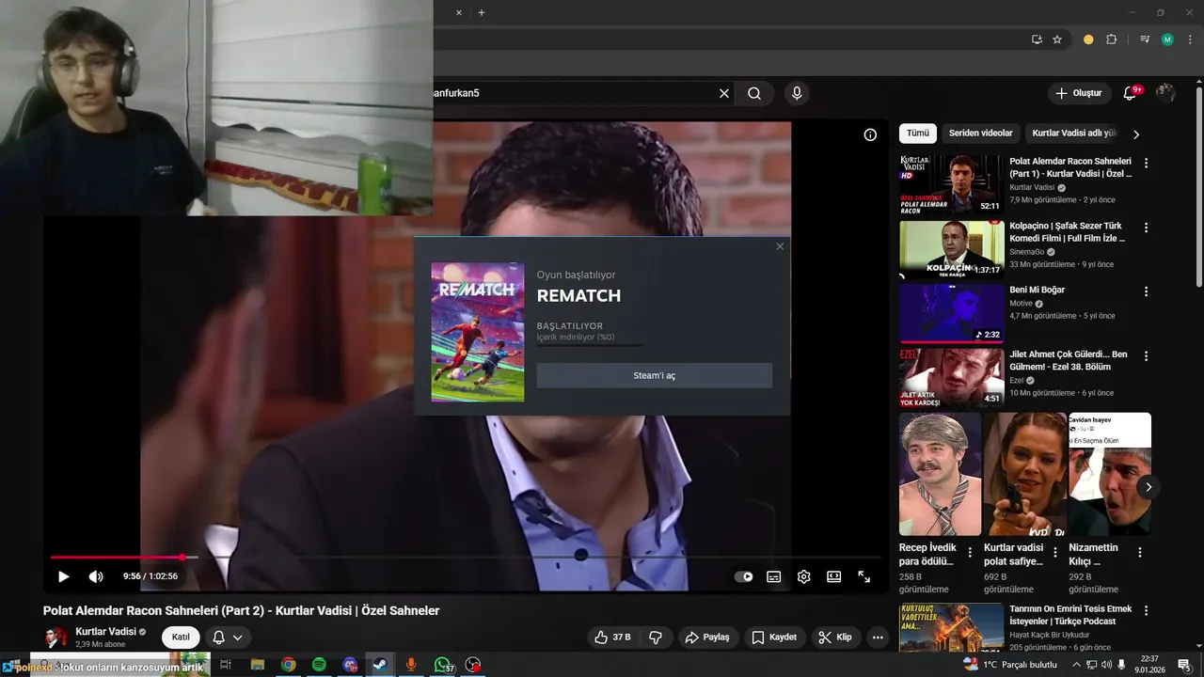Open WhatsApp from taskbar
The image size is (1204, 677).
coord(442,665)
